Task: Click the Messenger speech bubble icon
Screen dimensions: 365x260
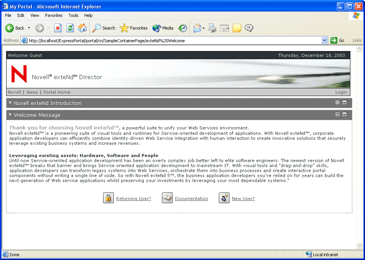Action: (249, 28)
